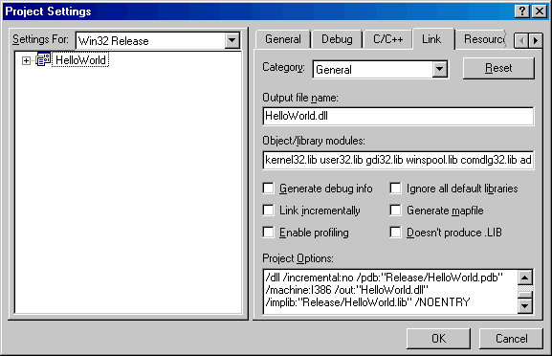Click inside the Project Options text box
This screenshot has height=356, width=552.
(390, 291)
